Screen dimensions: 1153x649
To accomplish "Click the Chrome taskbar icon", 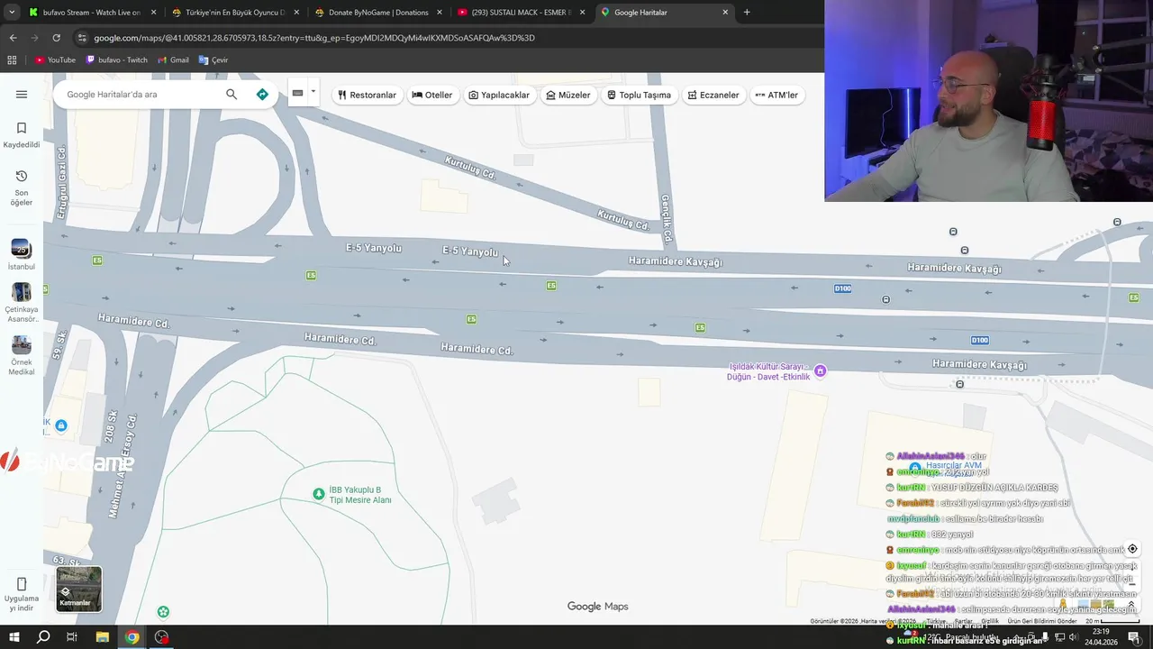I will (132, 637).
